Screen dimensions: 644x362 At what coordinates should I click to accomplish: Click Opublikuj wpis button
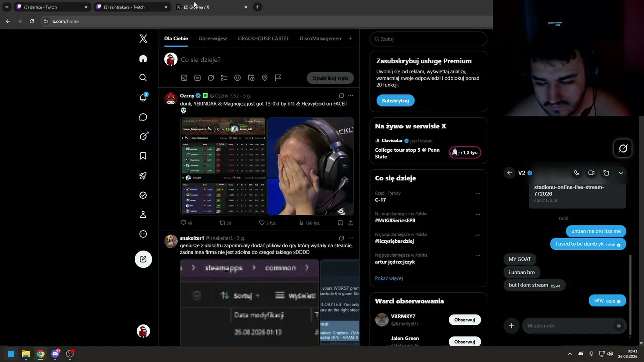pos(330,78)
